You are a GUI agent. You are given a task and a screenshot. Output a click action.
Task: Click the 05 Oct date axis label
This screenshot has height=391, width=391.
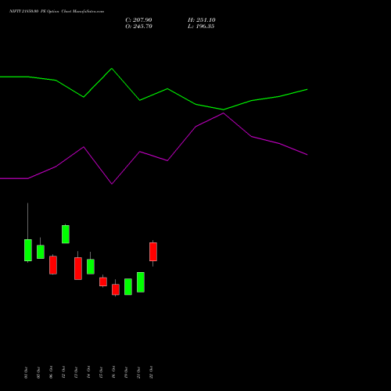(38, 372)
